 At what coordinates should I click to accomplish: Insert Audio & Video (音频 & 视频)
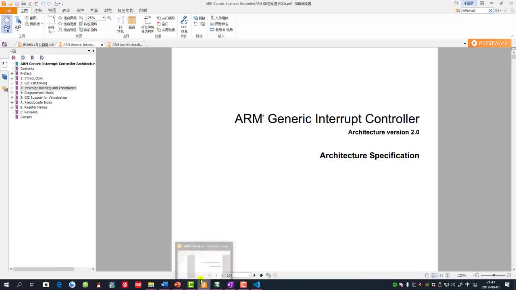click(221, 30)
